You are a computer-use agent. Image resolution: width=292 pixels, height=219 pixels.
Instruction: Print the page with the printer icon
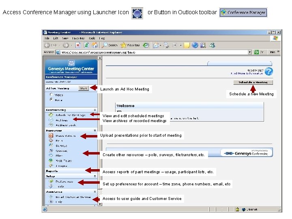pyautogui.click(x=166, y=45)
